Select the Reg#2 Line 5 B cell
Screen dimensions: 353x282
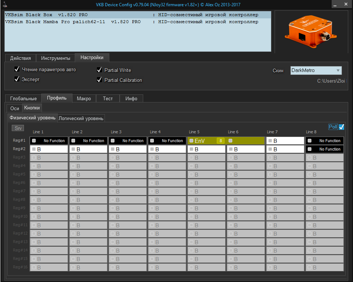pyautogui.click(x=206, y=149)
